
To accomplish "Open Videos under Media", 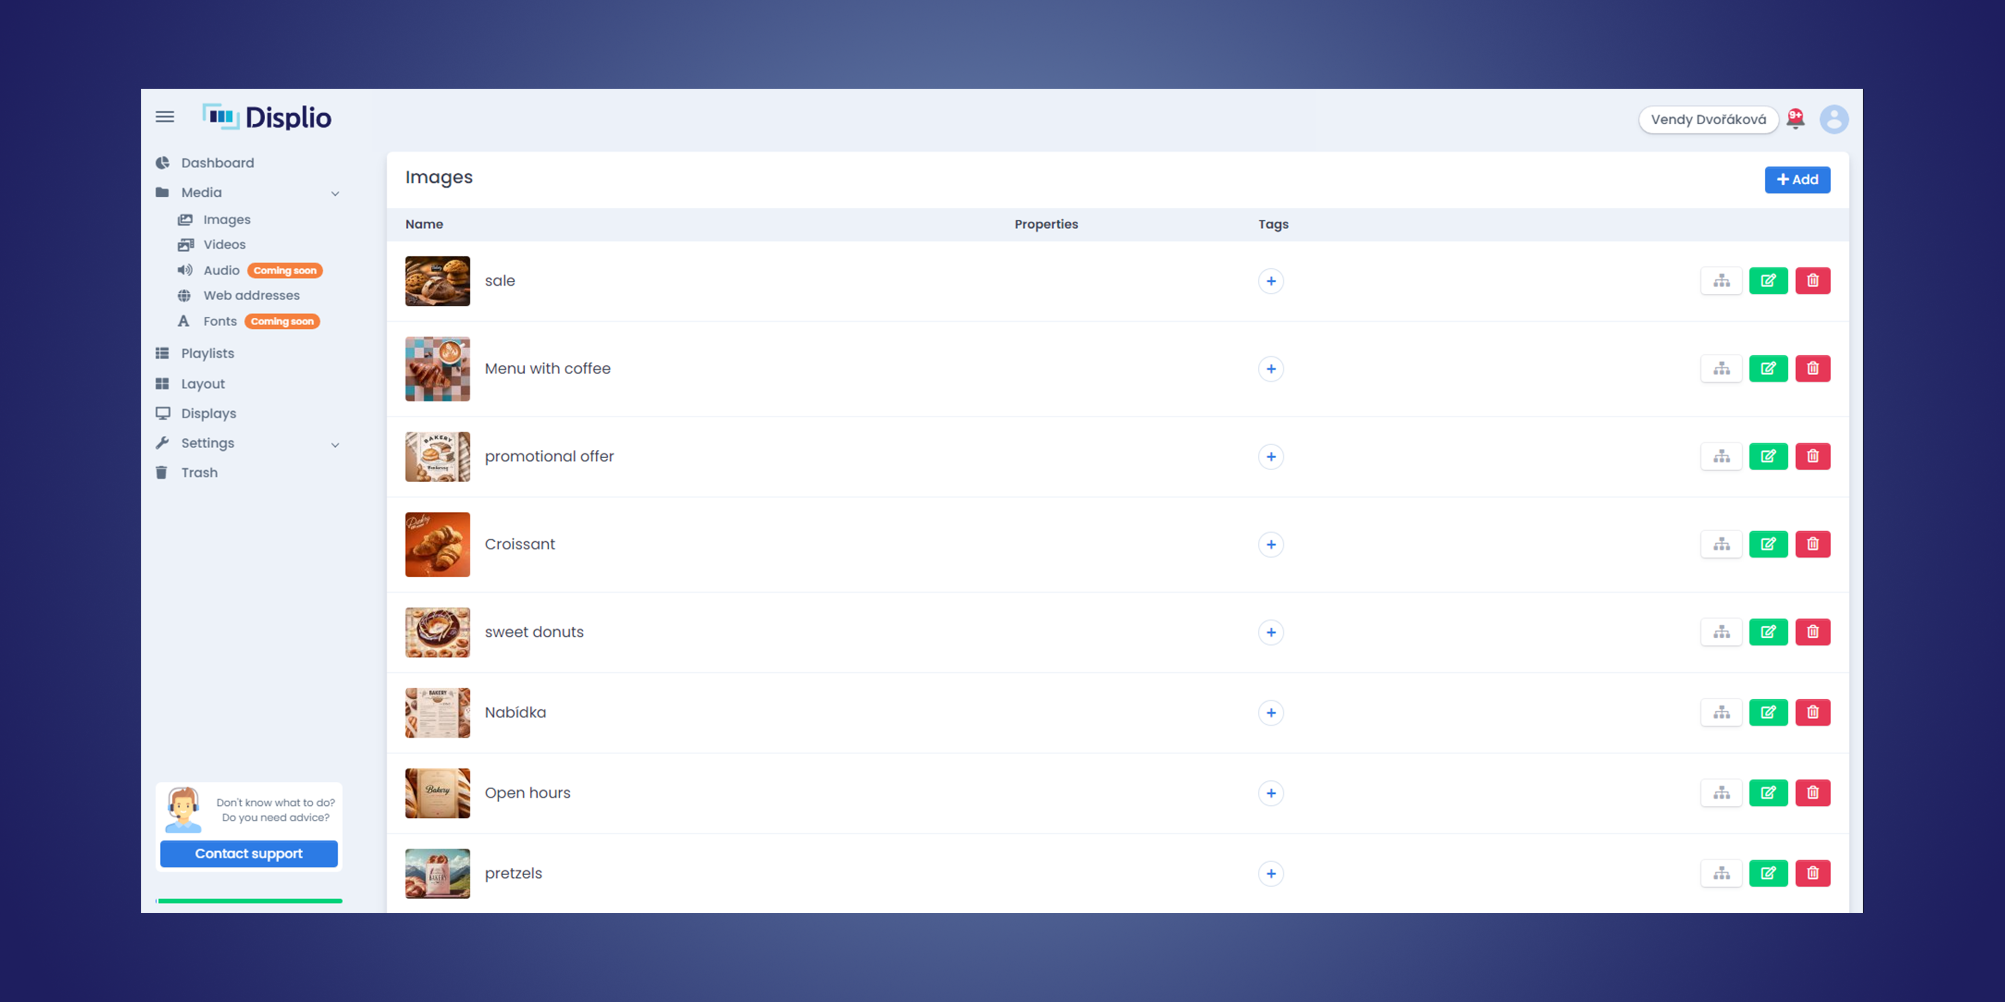I will tap(224, 244).
